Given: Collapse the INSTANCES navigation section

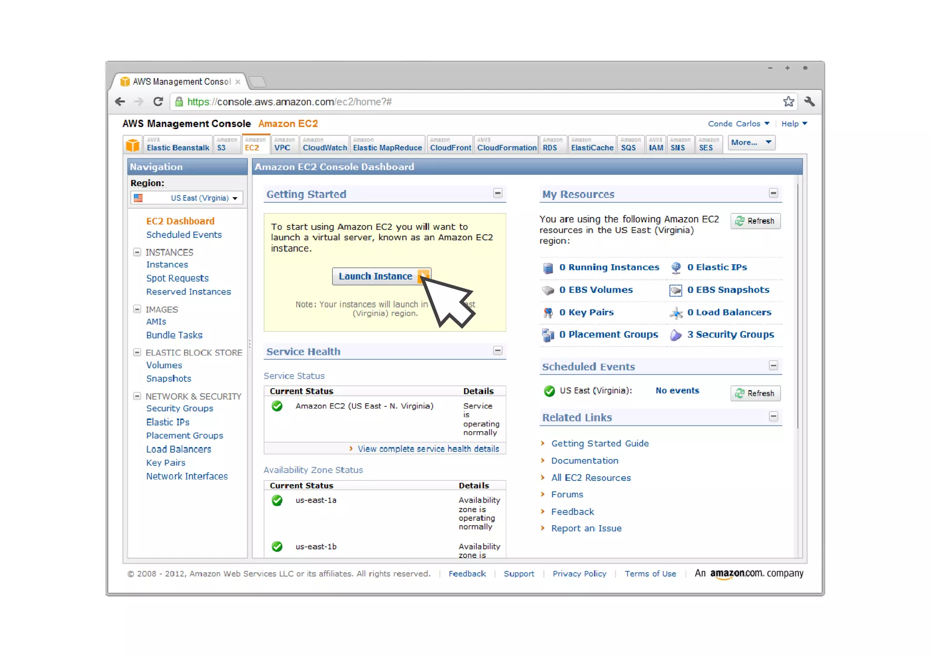Looking at the screenshot, I should [x=137, y=252].
